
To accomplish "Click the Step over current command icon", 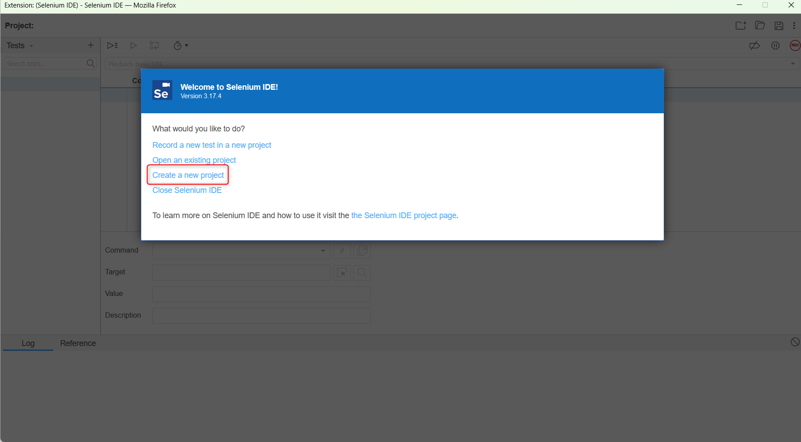I will tap(154, 45).
